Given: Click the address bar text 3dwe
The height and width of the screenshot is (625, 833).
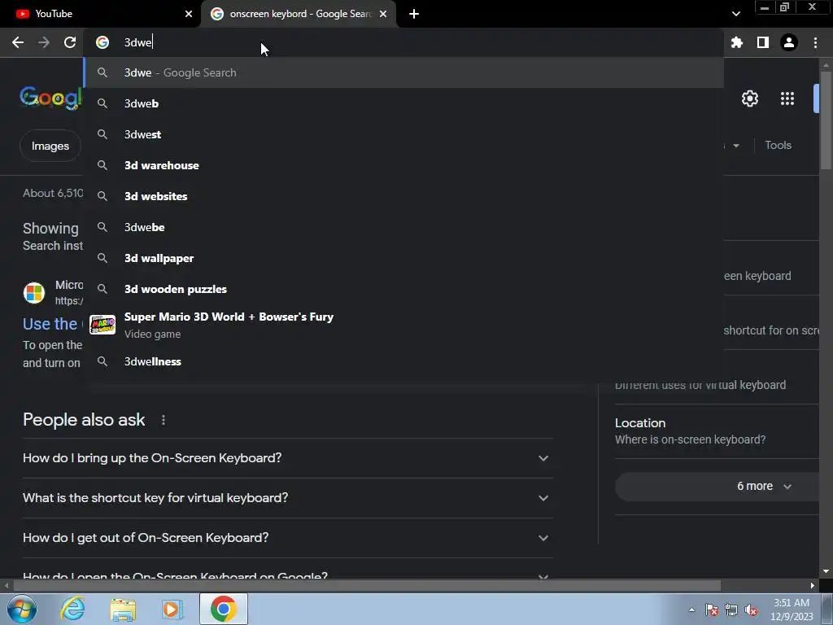Looking at the screenshot, I should coord(138,42).
